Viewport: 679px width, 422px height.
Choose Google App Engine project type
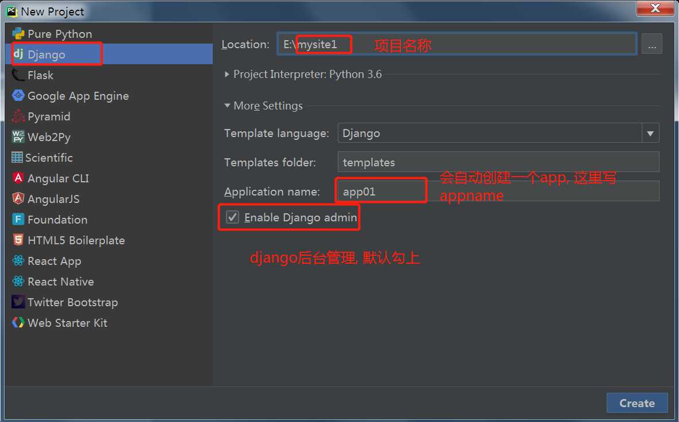point(78,96)
